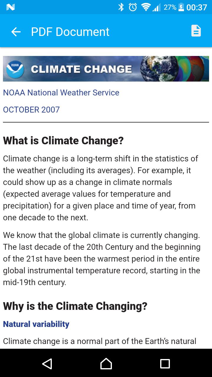The image size is (212, 377).
Task: Select the Natural variability subheading
Action: point(36,324)
